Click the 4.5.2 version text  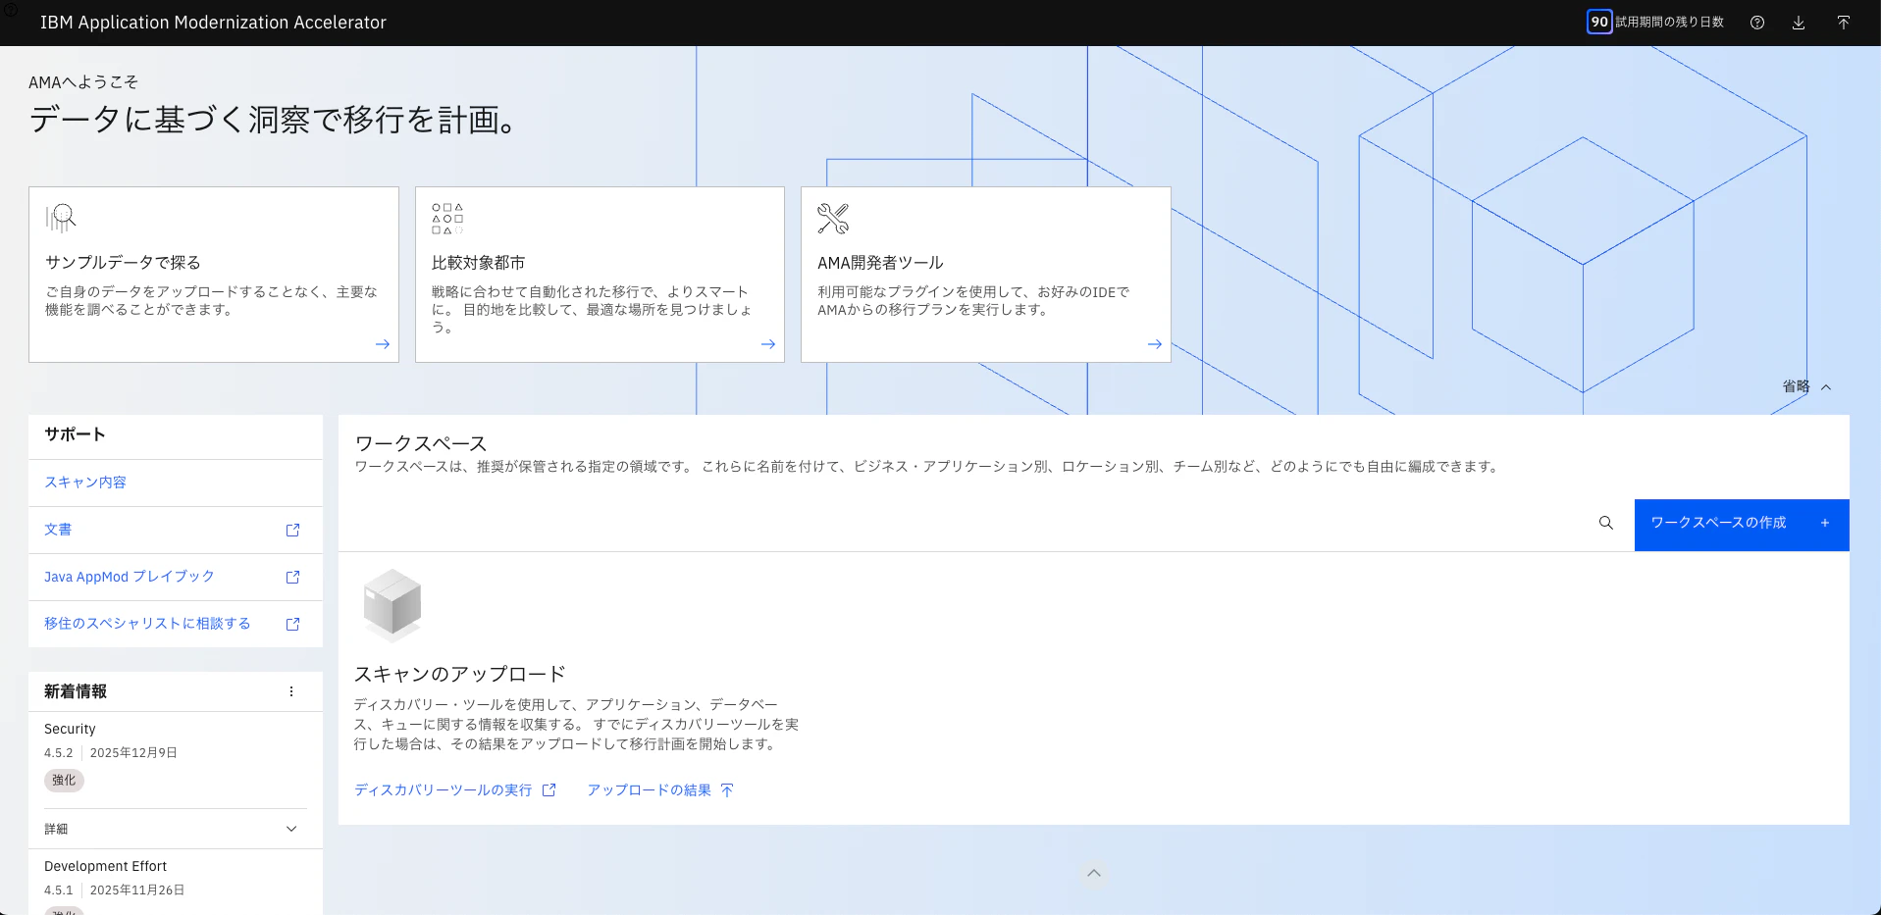(58, 753)
